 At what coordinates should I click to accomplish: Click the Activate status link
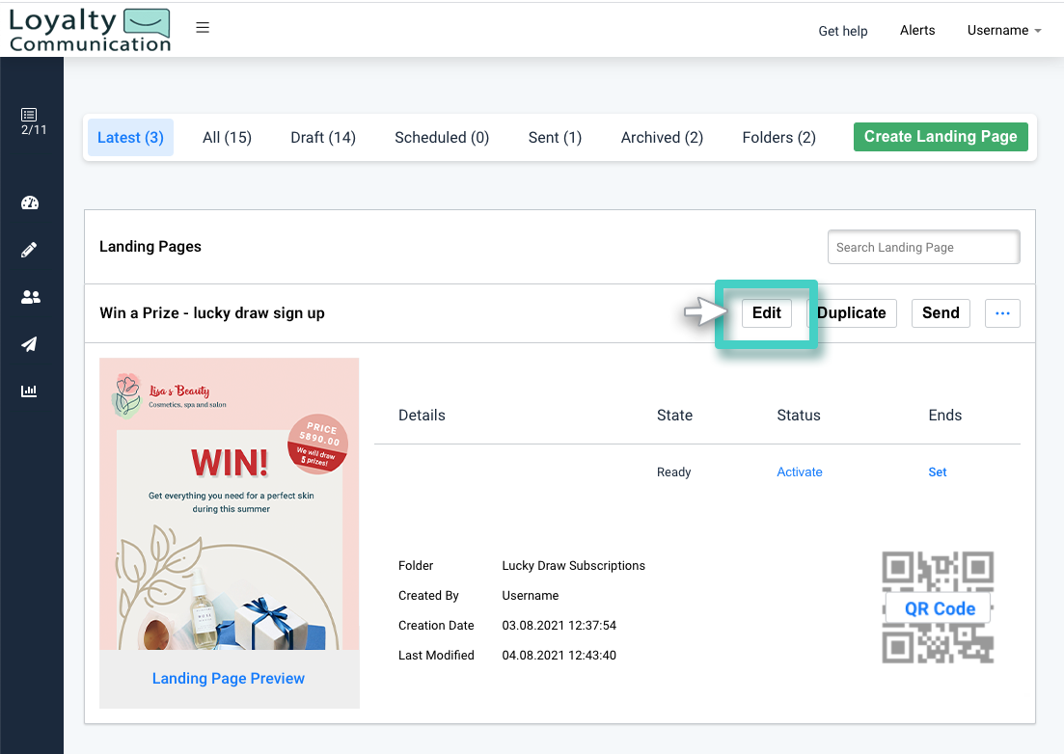(800, 471)
